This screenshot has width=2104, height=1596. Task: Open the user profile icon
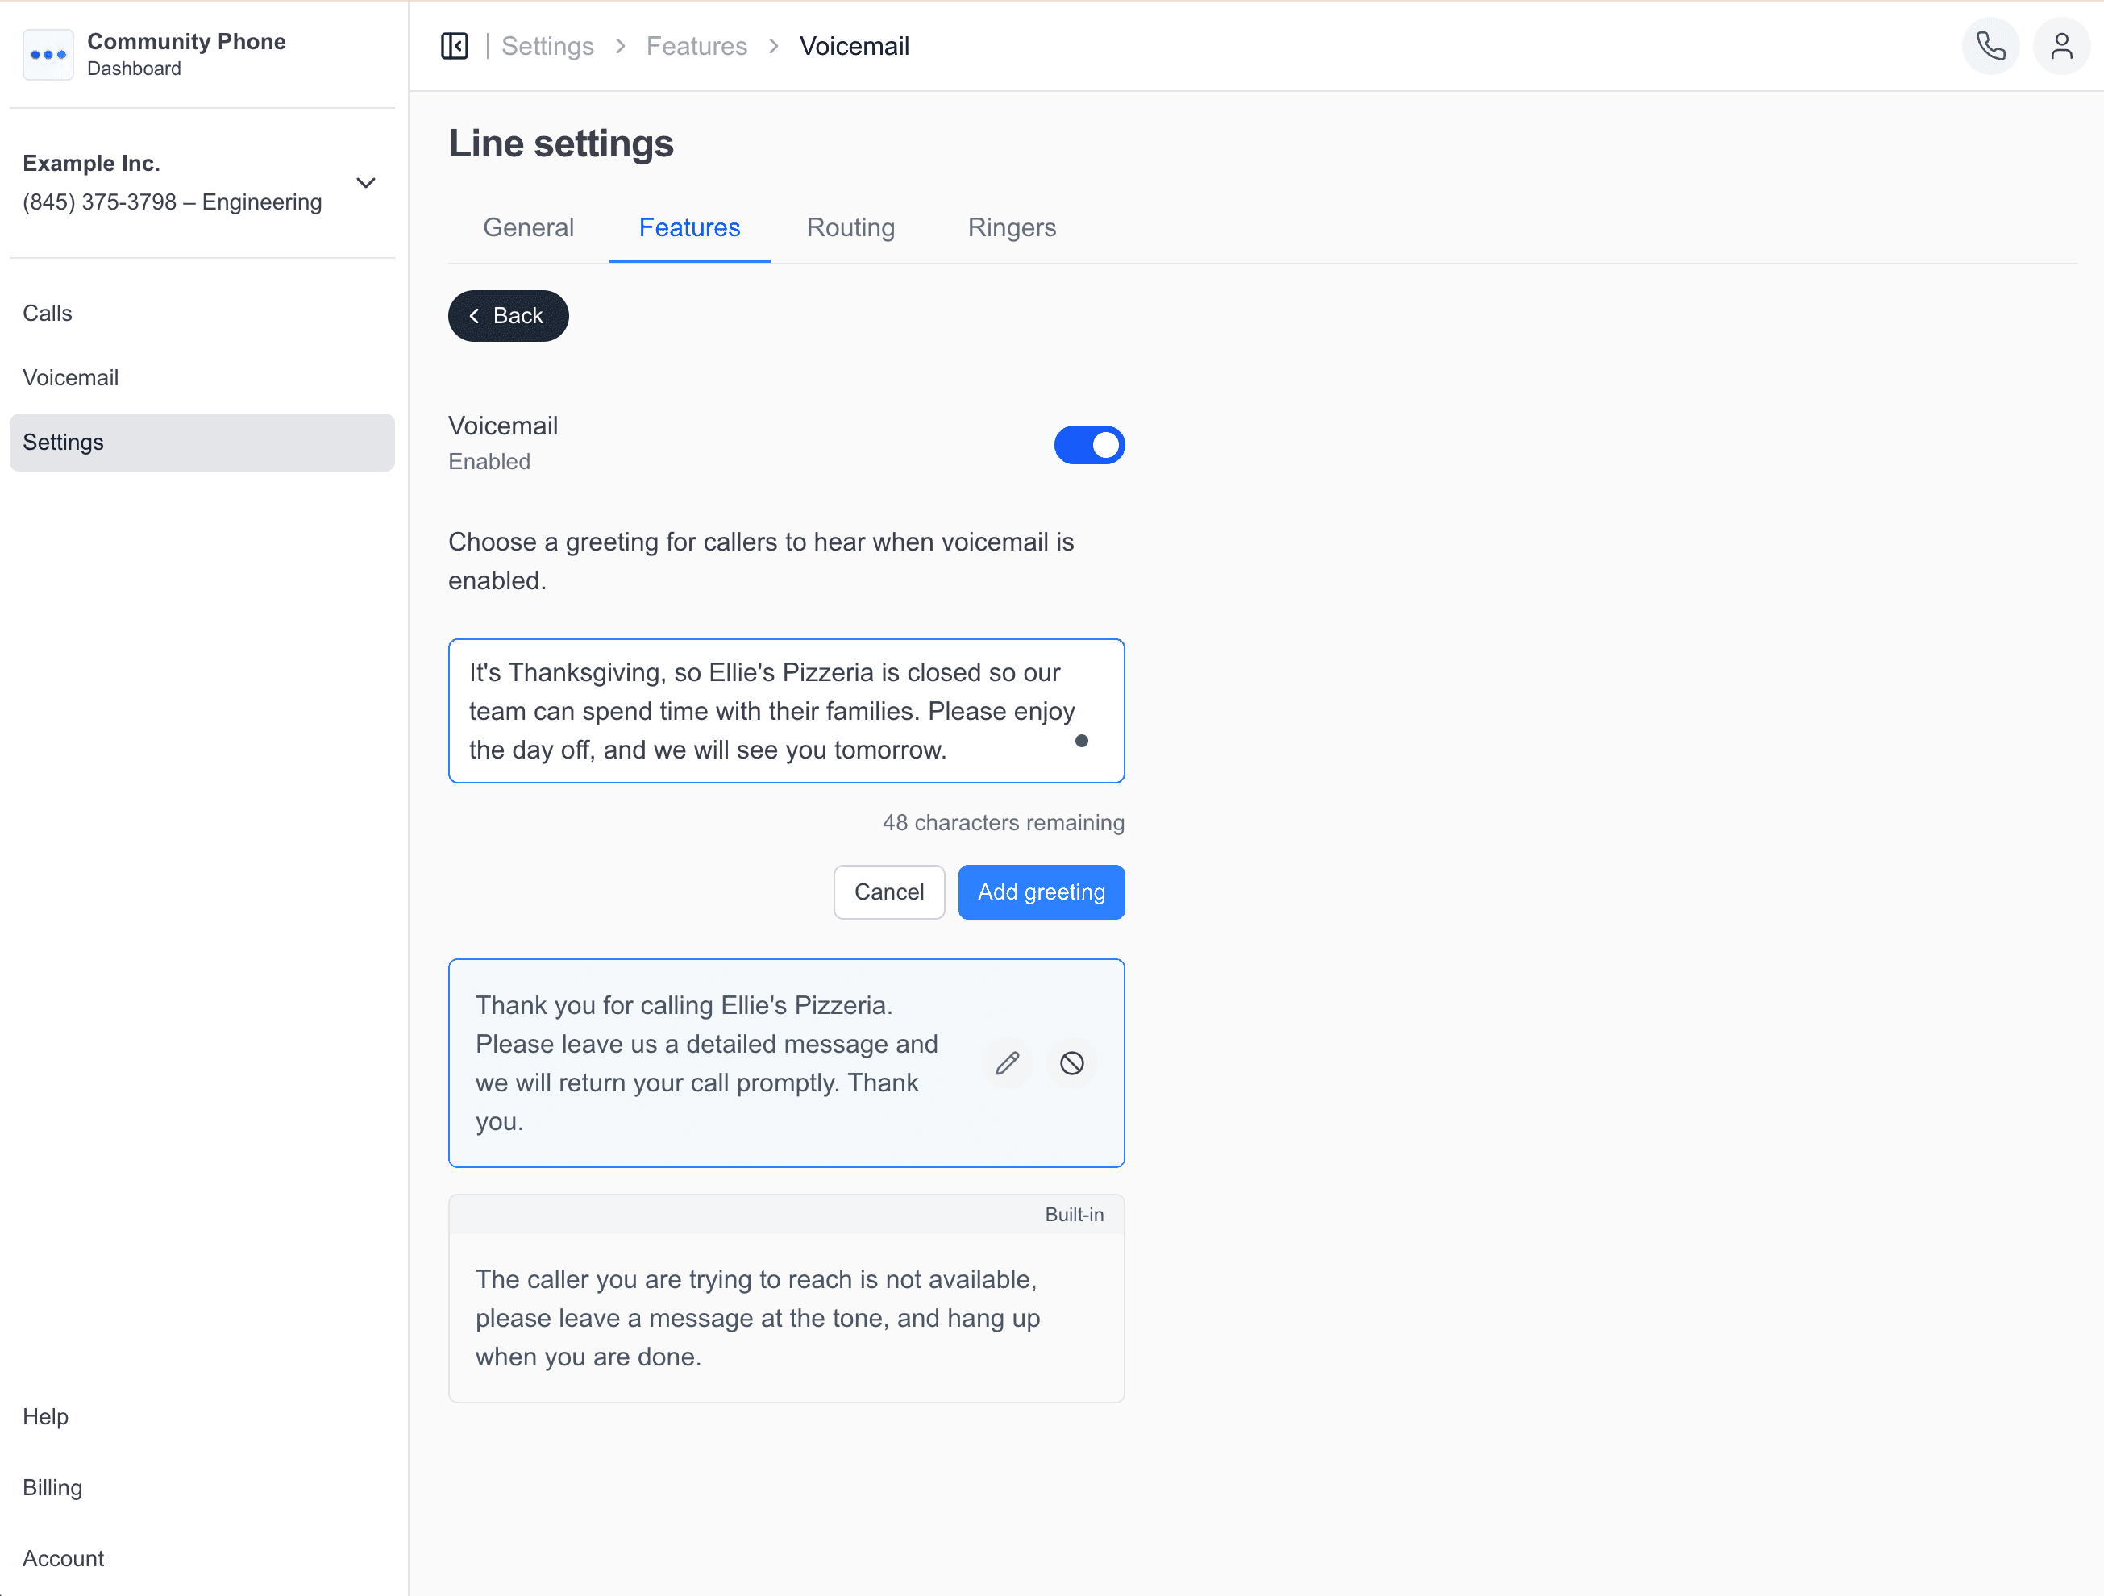pos(2061,46)
